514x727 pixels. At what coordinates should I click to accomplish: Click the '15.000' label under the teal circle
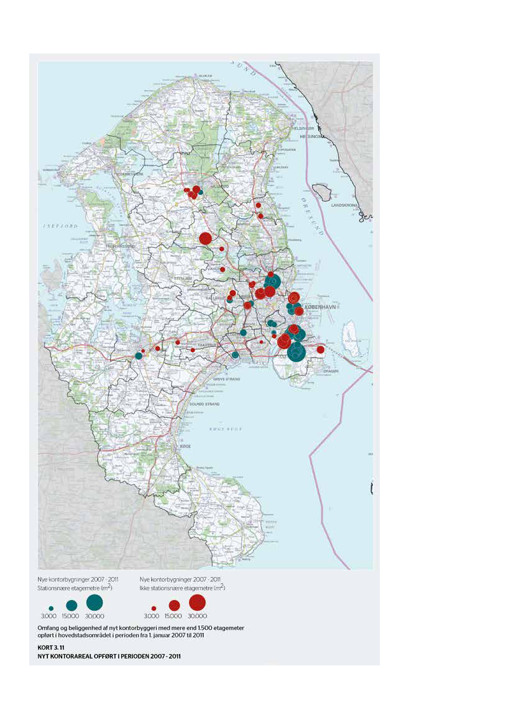71,616
